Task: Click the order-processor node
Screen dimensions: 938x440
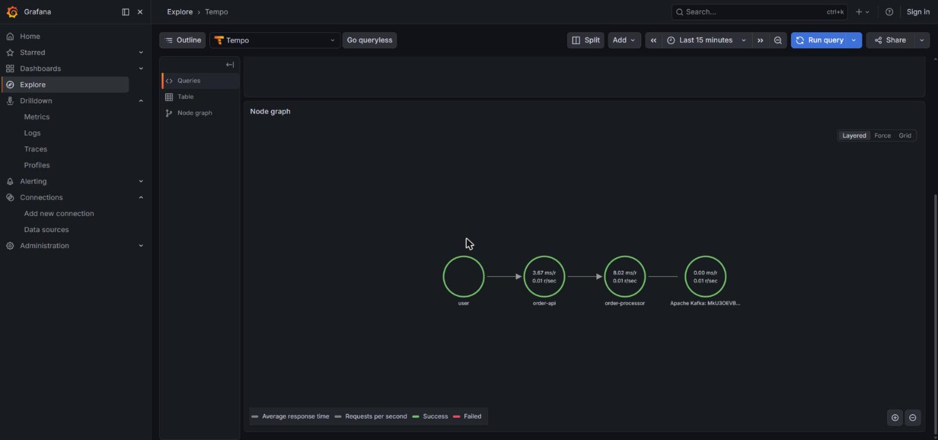Action: click(x=625, y=277)
